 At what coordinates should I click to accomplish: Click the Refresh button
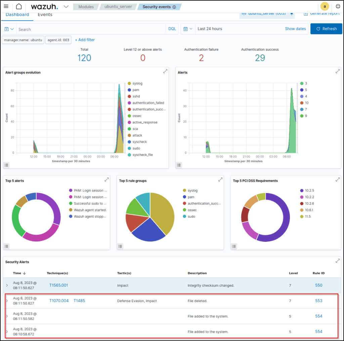326,29
